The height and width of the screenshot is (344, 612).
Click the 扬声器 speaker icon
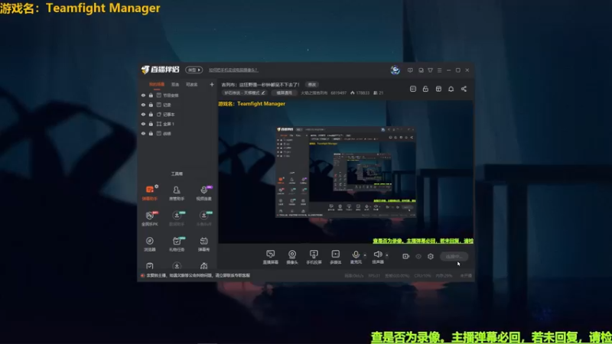click(377, 255)
